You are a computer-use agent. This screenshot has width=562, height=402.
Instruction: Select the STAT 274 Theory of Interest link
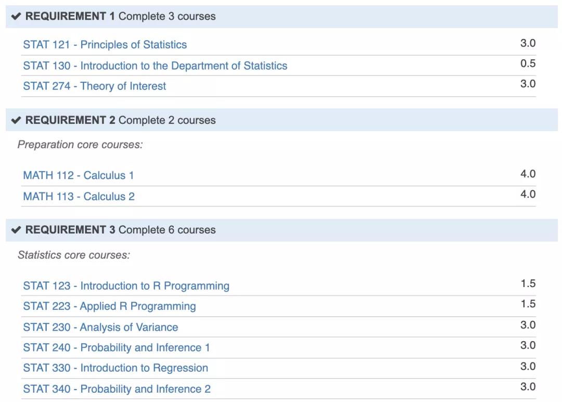click(x=94, y=86)
